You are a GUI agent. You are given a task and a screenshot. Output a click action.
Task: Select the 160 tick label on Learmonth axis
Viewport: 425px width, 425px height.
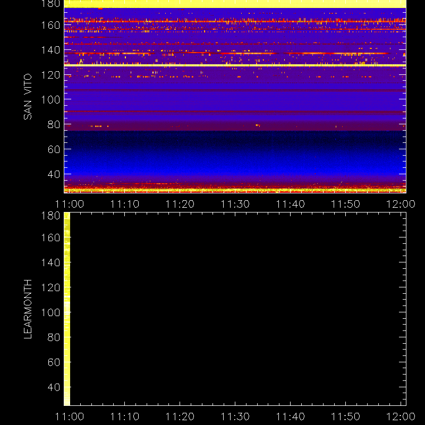[x=50, y=237]
